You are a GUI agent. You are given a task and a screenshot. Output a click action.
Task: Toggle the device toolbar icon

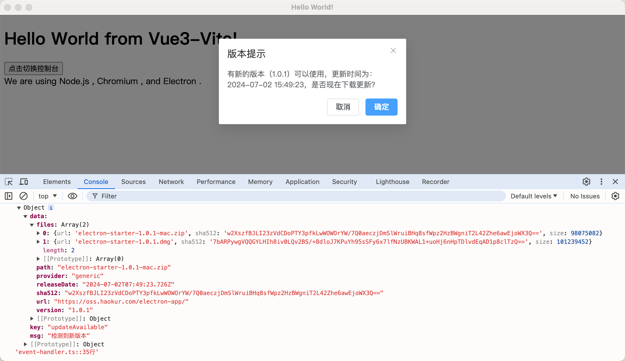tap(24, 182)
